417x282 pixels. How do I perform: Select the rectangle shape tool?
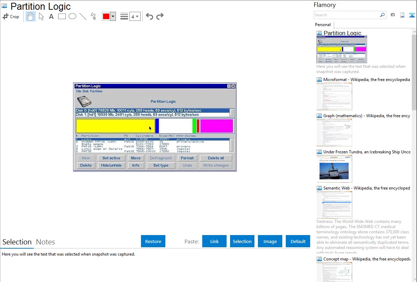tap(62, 16)
